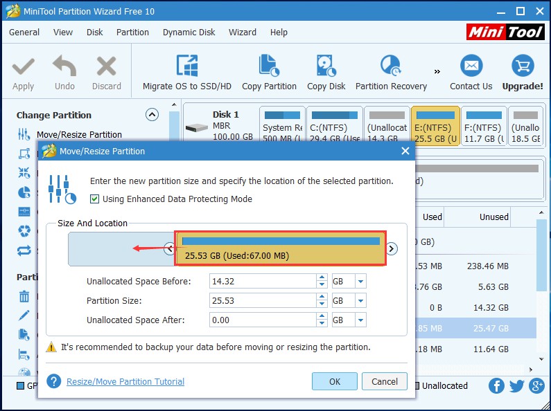Expand more toolbar items chevron

pos(437,71)
